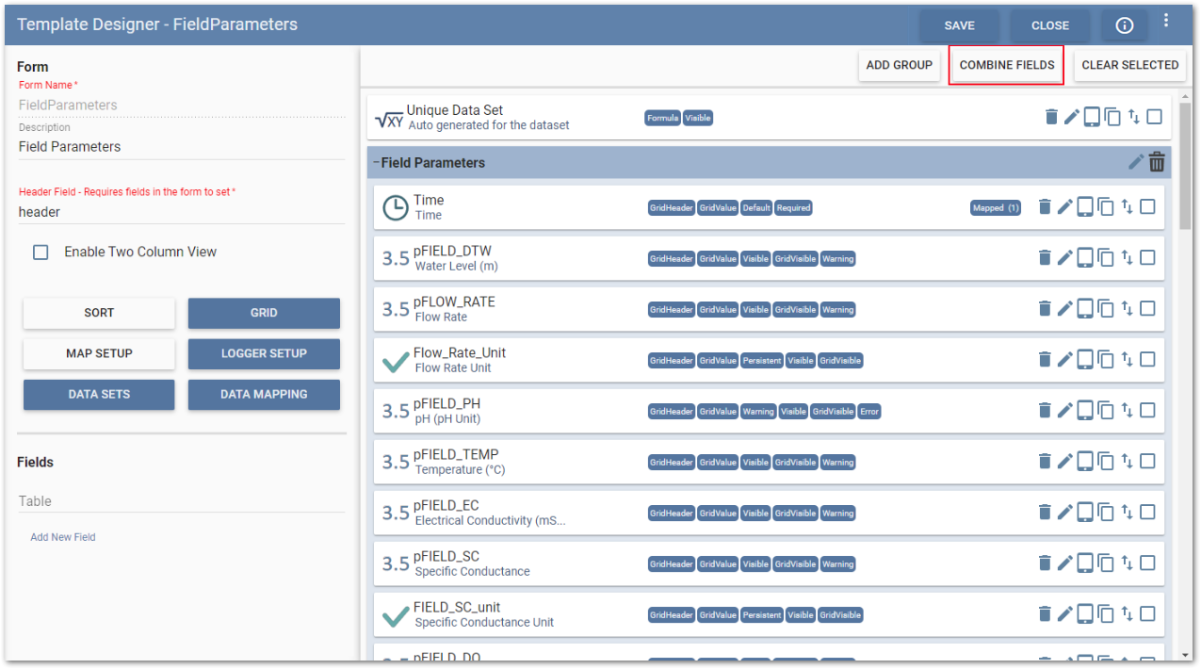Click the Description input field
1201x669 pixels.
point(181,146)
